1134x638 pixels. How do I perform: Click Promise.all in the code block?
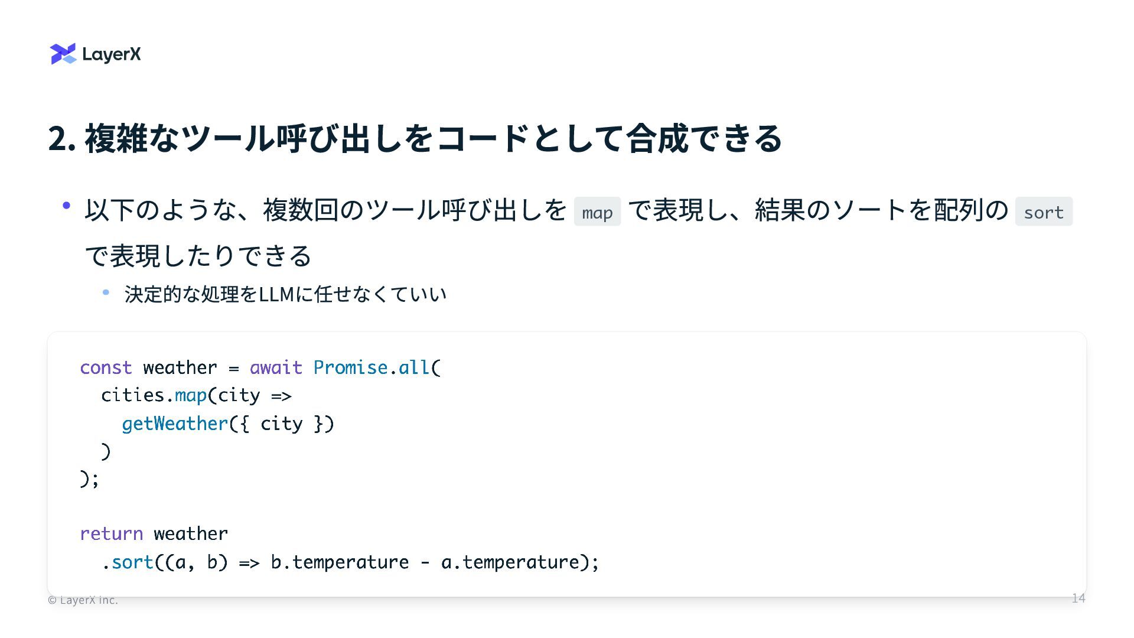click(372, 367)
